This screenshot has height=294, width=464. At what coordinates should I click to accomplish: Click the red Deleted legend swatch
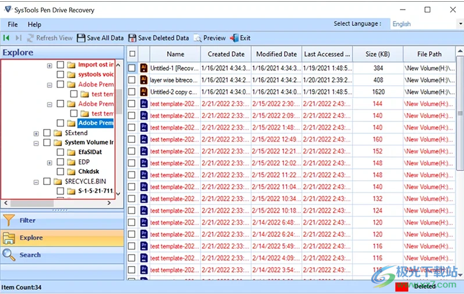pos(402,286)
